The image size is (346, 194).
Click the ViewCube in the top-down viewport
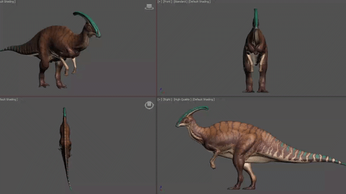[x=149, y=105]
